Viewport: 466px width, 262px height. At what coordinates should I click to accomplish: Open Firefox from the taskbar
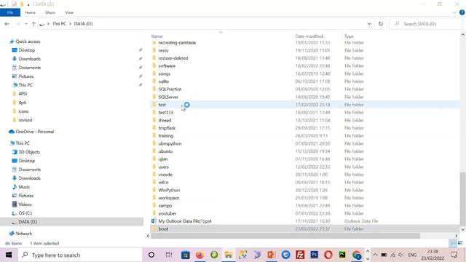[200, 255]
